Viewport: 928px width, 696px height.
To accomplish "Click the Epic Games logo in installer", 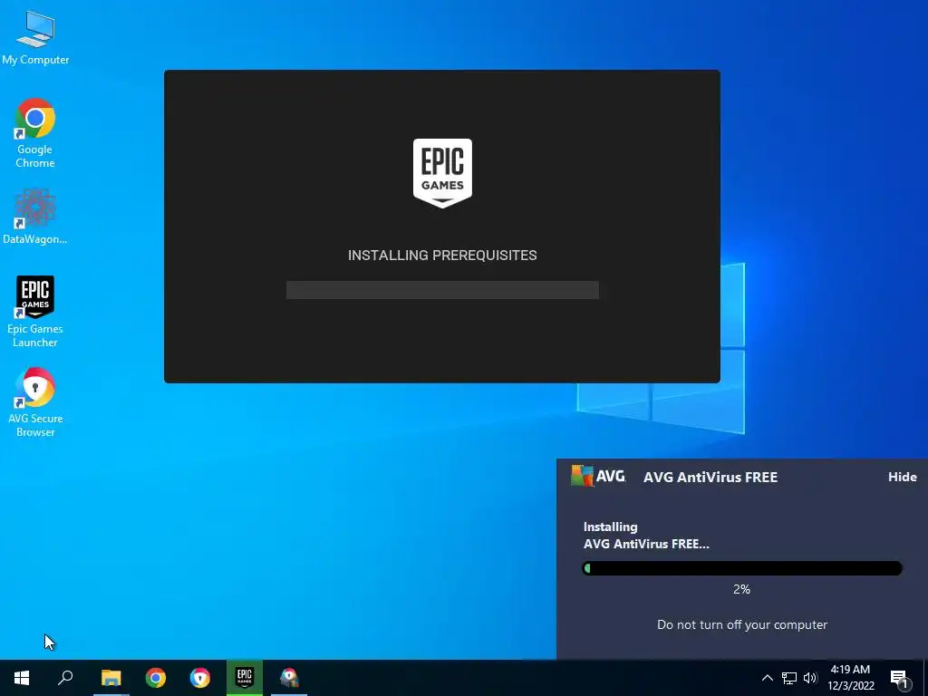I will 442,173.
